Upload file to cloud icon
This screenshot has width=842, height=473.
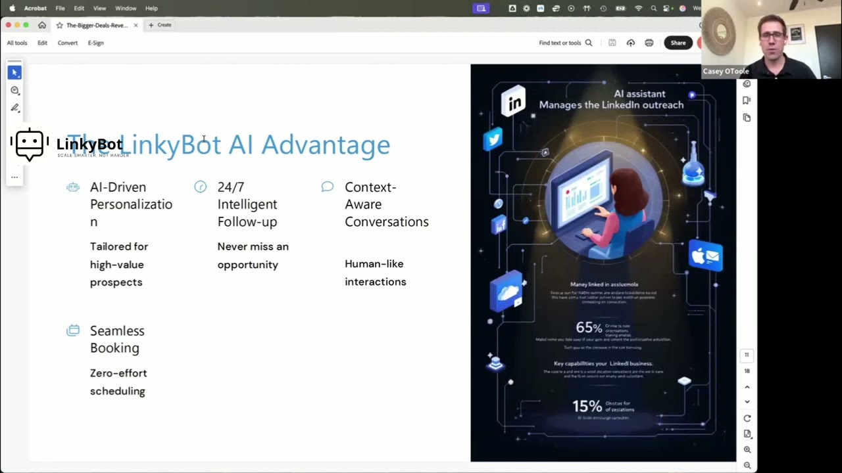(x=630, y=43)
